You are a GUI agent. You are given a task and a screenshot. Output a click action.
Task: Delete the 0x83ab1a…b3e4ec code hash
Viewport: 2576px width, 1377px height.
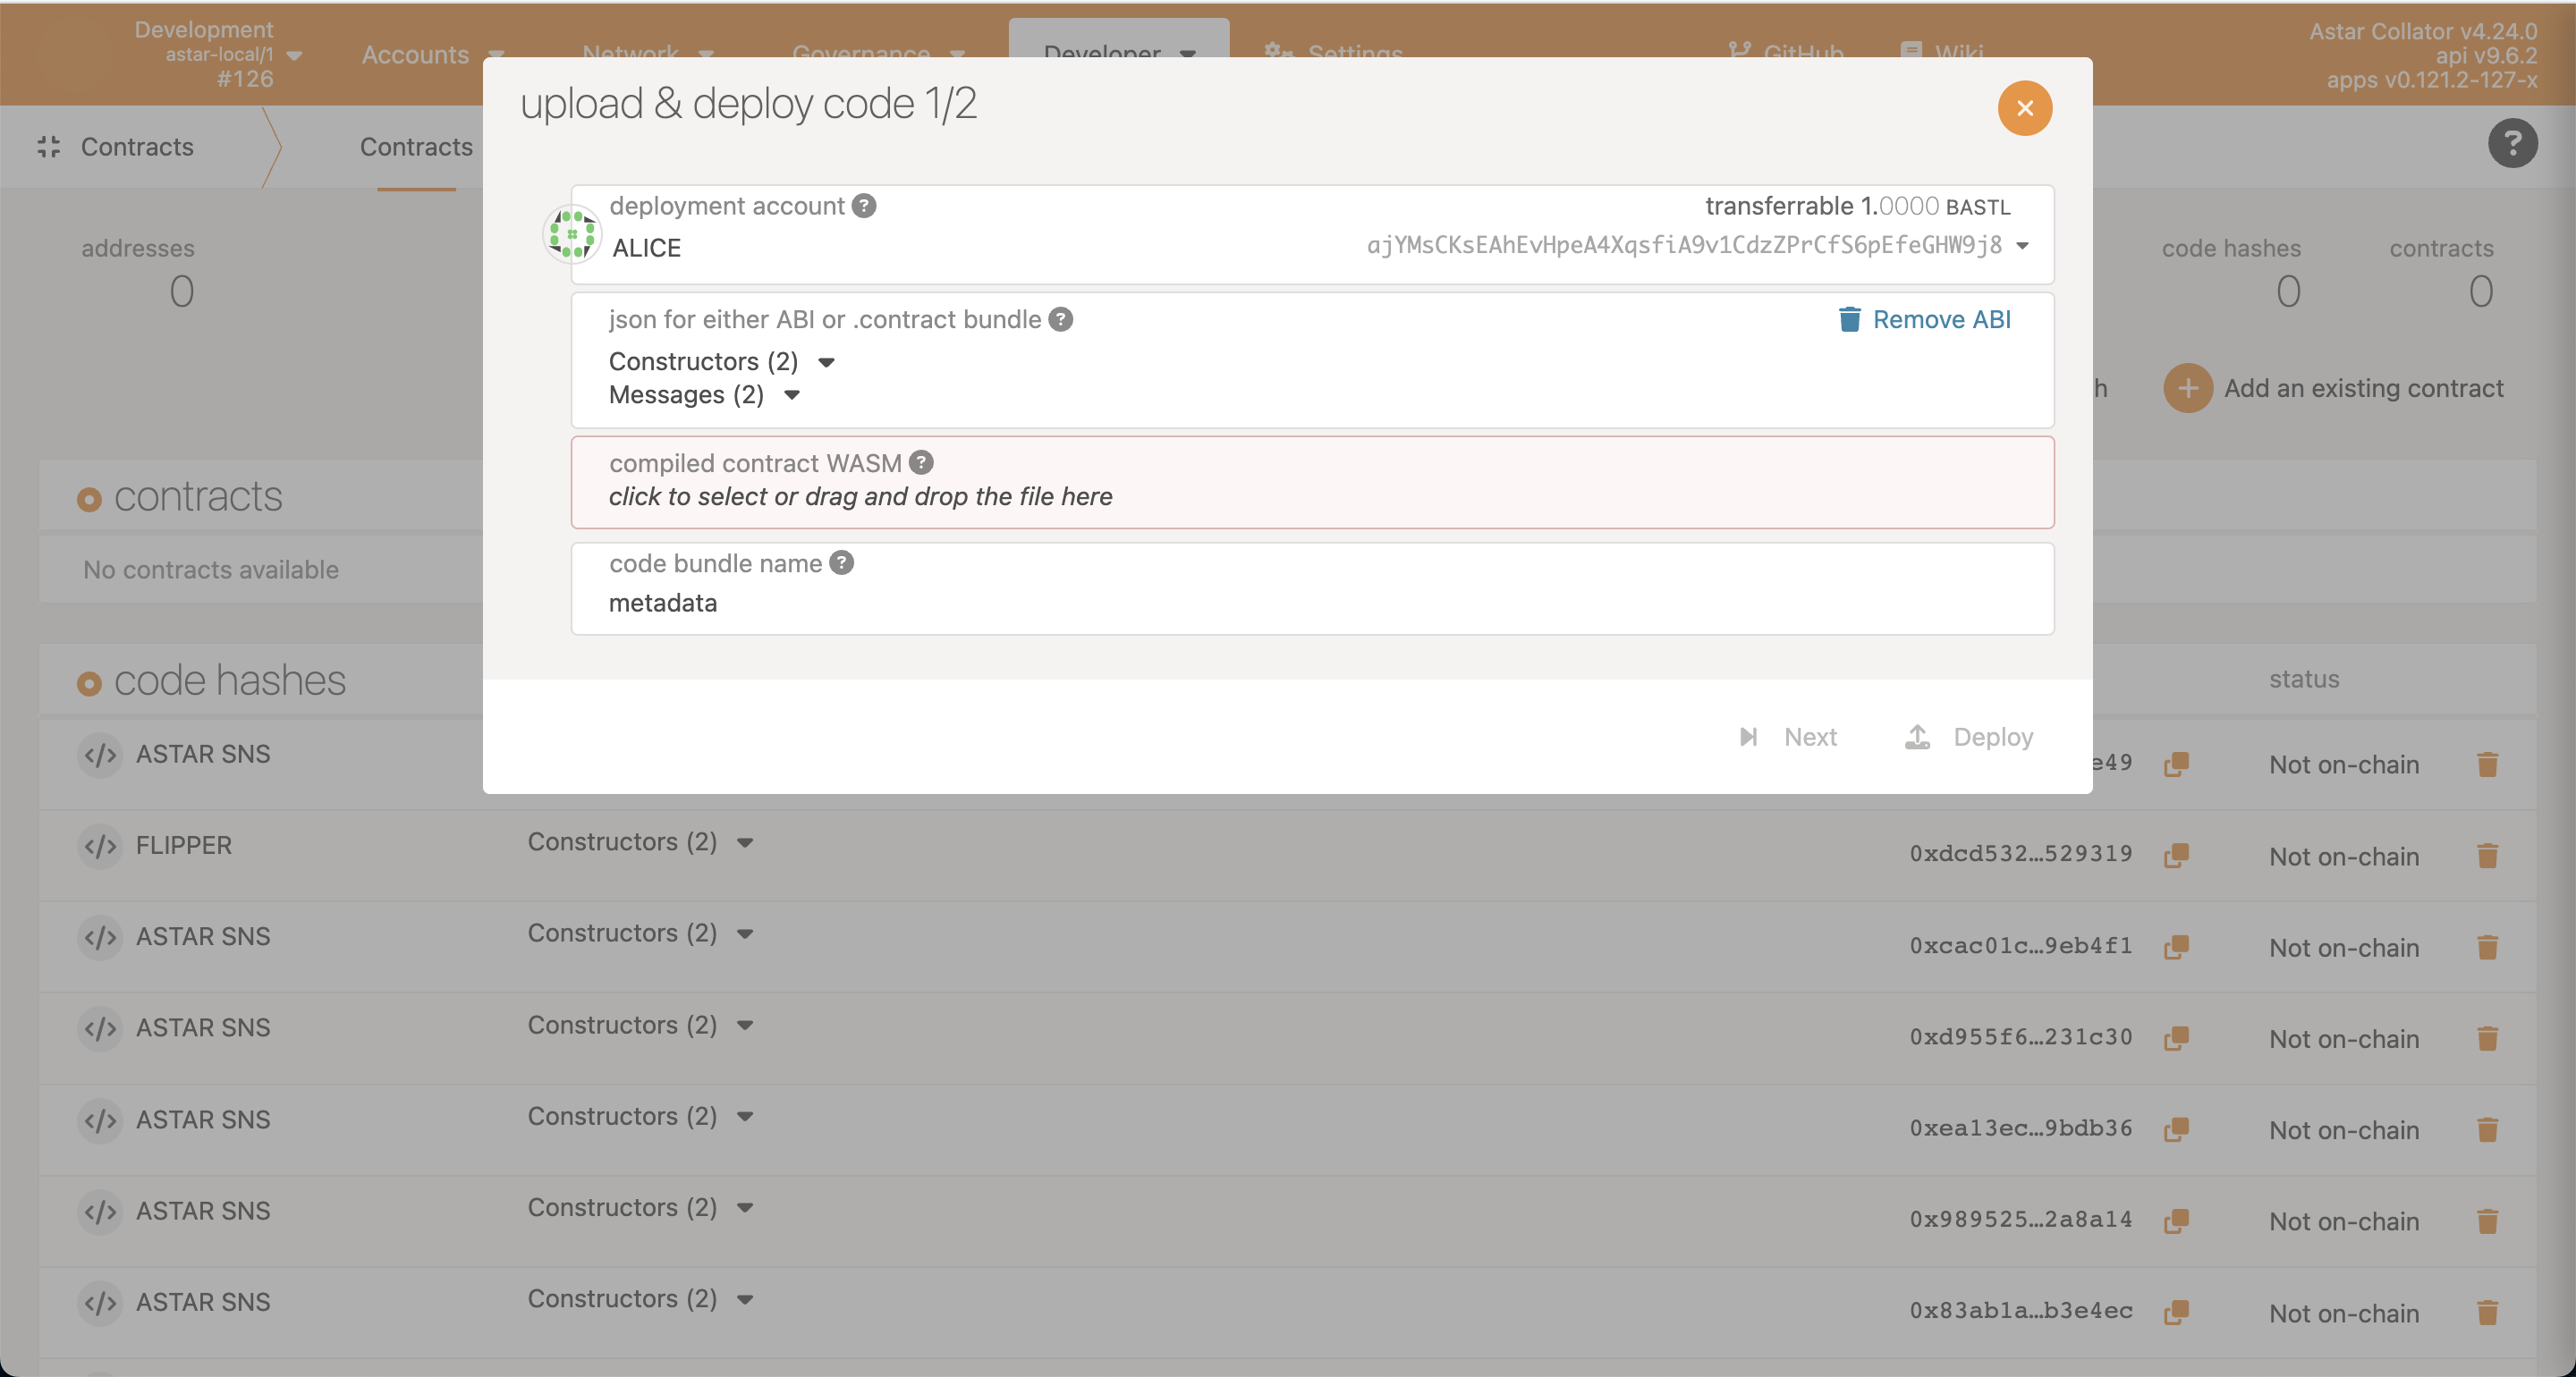(2487, 1313)
